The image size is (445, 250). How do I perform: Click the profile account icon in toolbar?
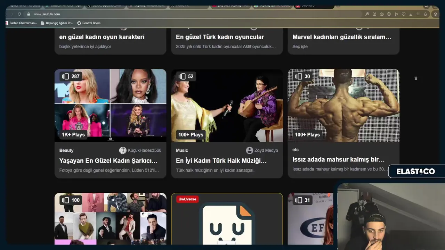click(x=425, y=14)
